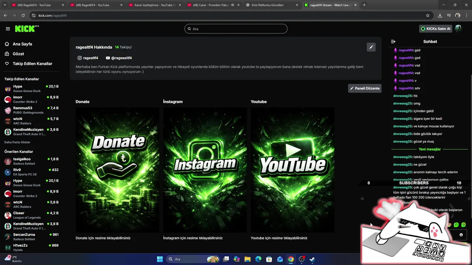Click the 14 Takipçi follower count

coord(123,47)
